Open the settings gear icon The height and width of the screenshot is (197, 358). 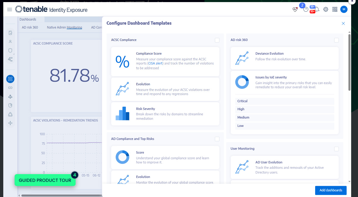[x=326, y=10]
